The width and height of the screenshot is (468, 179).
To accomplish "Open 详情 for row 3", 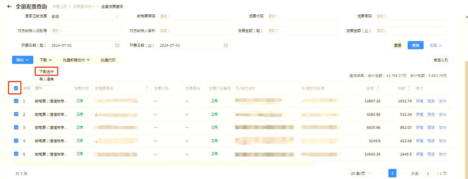I will (419, 128).
